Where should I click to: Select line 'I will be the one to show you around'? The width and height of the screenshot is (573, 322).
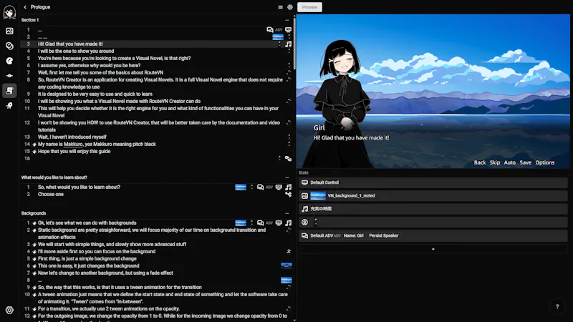pyautogui.click(x=76, y=51)
